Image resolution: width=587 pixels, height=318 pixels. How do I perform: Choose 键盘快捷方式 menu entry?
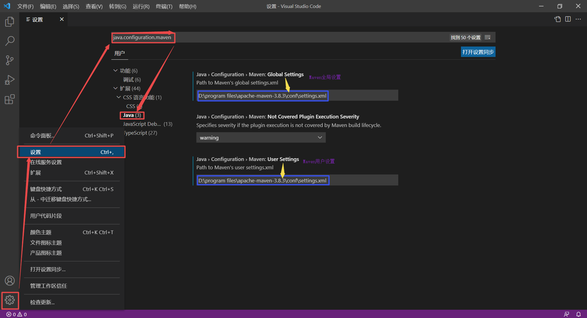(72, 189)
